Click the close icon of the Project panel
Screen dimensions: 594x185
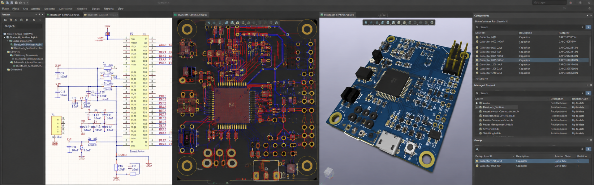coord(43,14)
